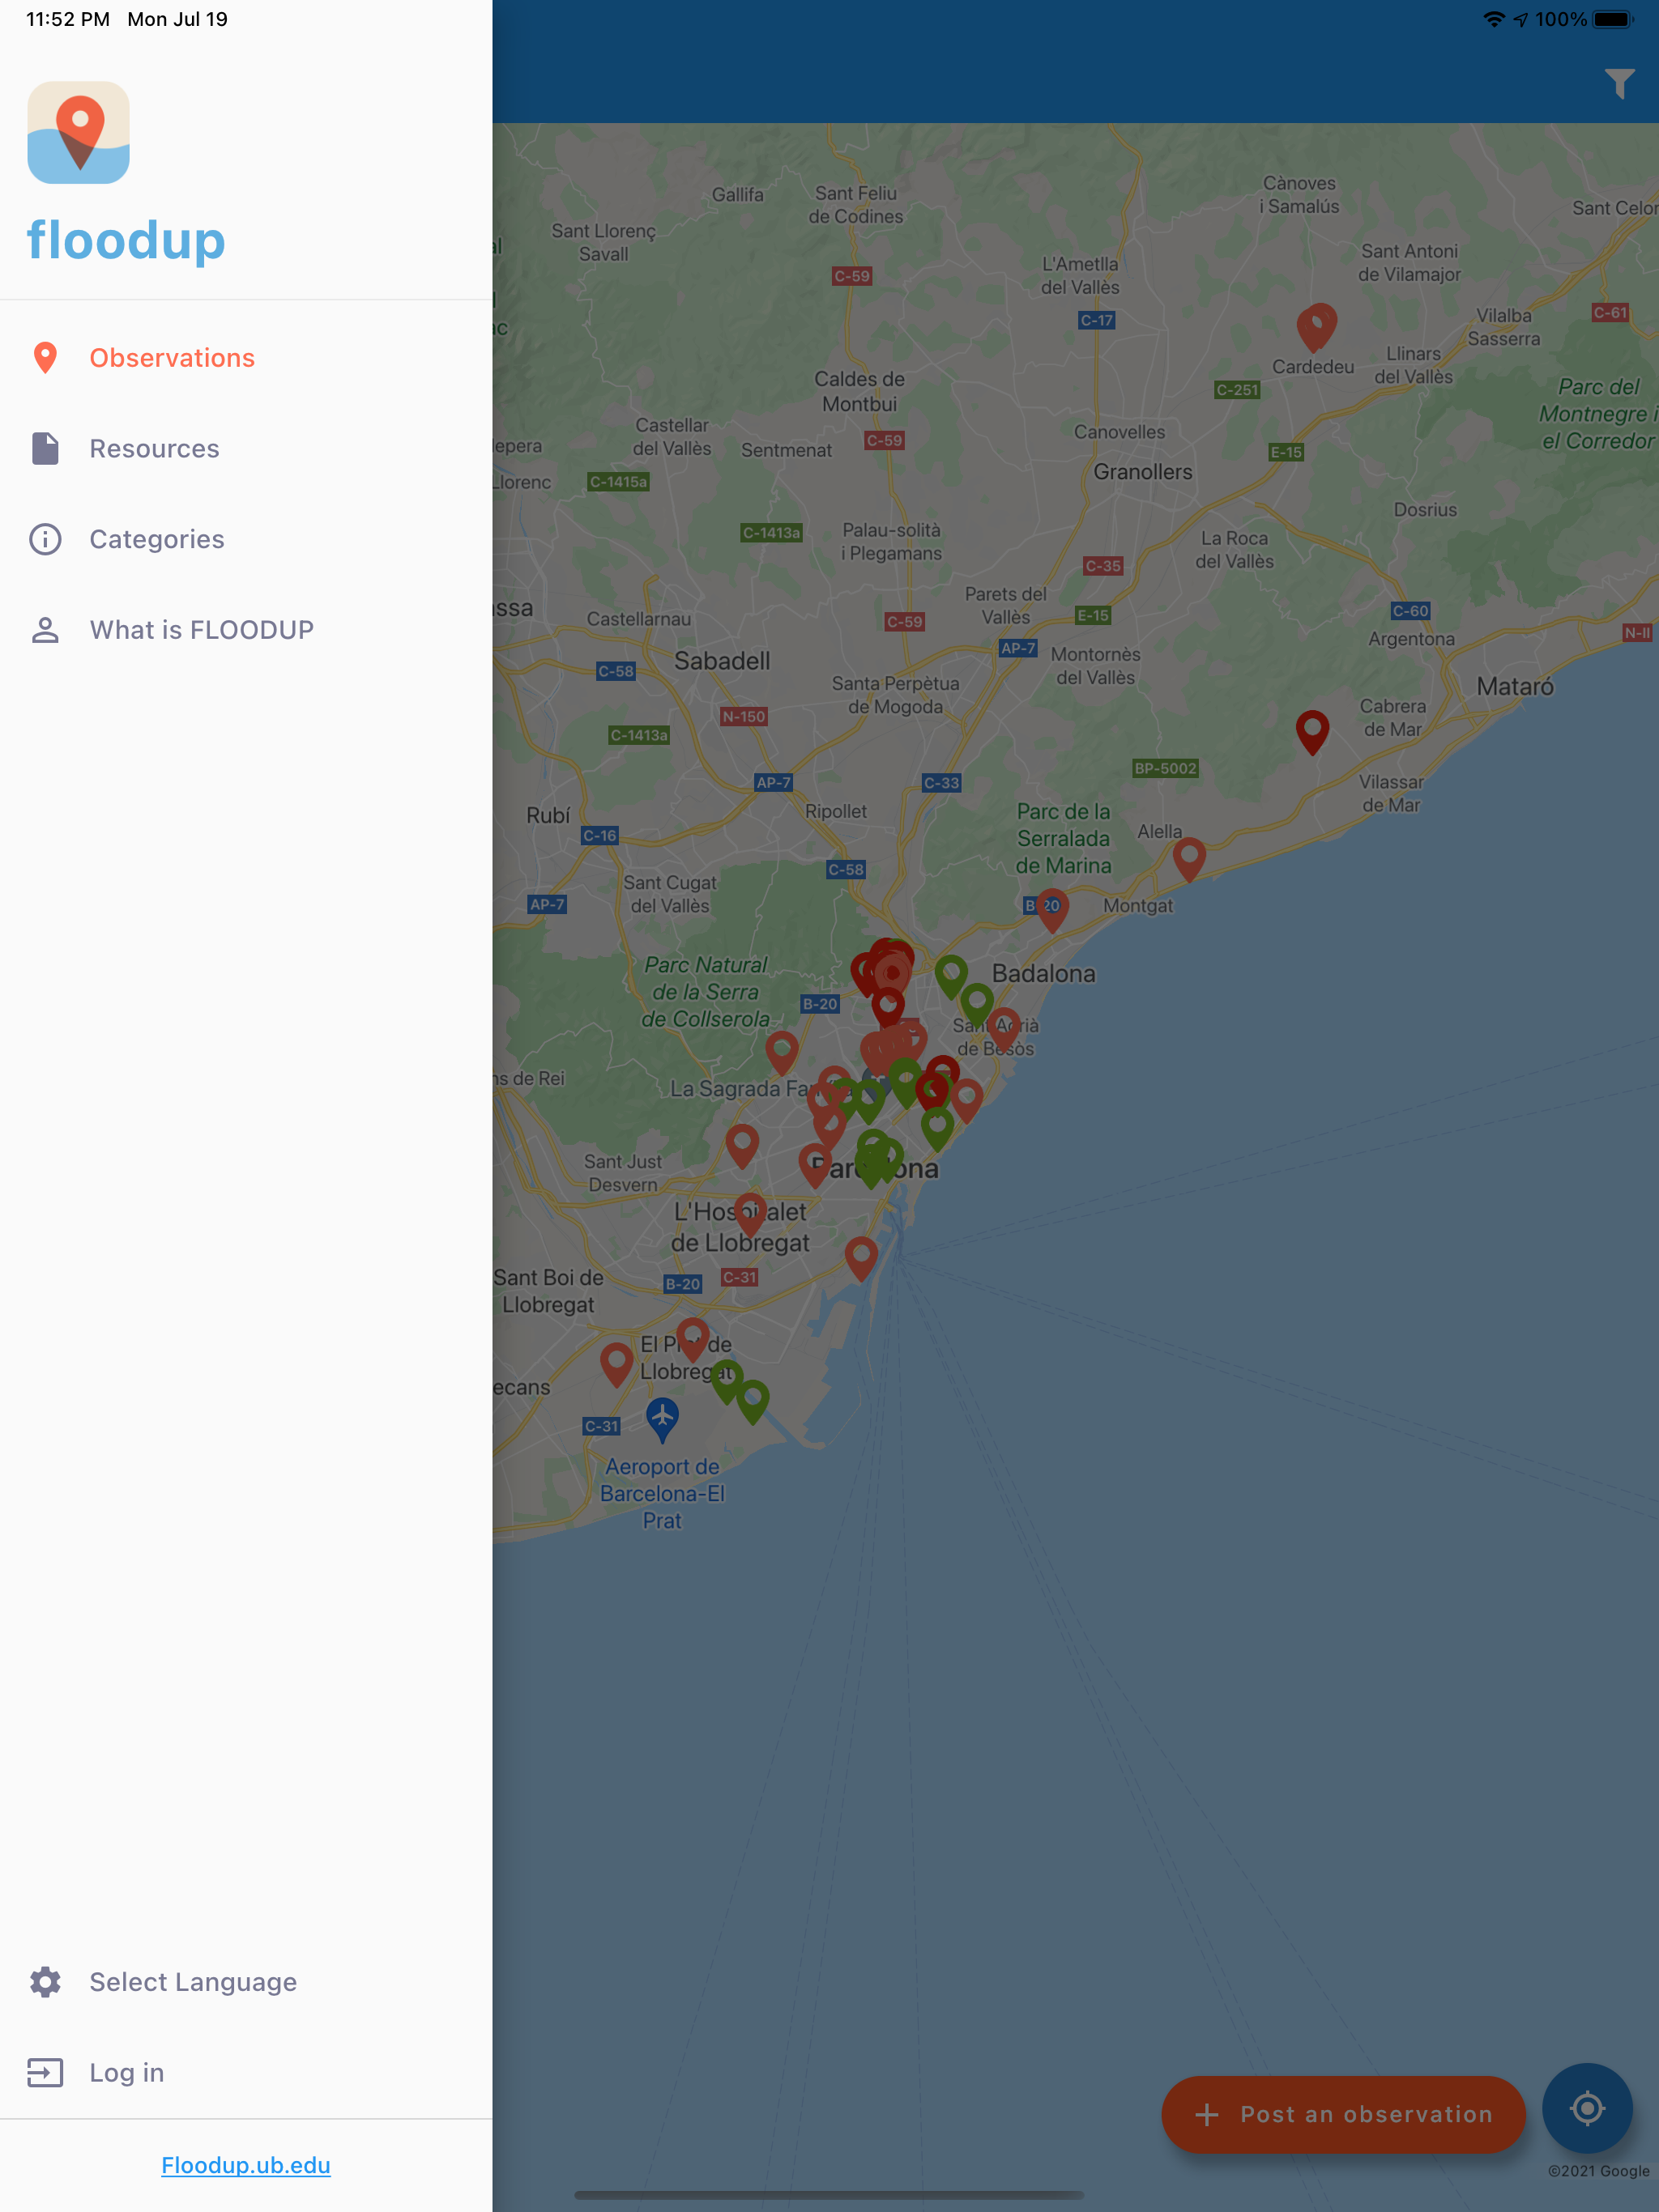Click the Categories info icon
The height and width of the screenshot is (2212, 1659).
(x=45, y=539)
